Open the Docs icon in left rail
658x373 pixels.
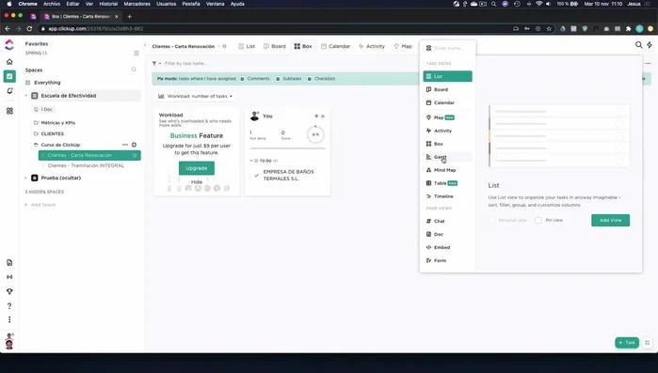pyautogui.click(x=9, y=262)
